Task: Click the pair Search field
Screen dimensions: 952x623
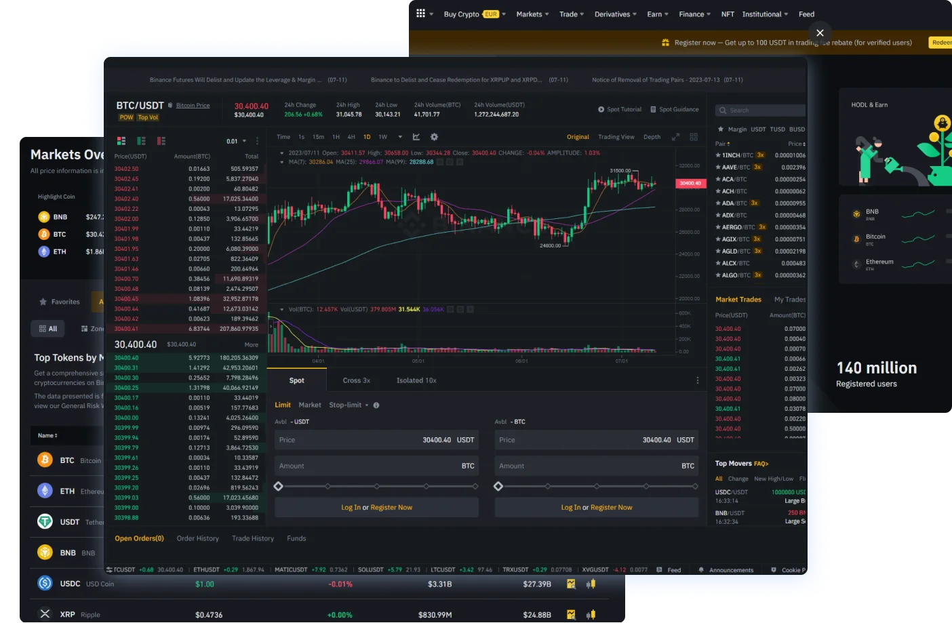Action: coord(760,110)
